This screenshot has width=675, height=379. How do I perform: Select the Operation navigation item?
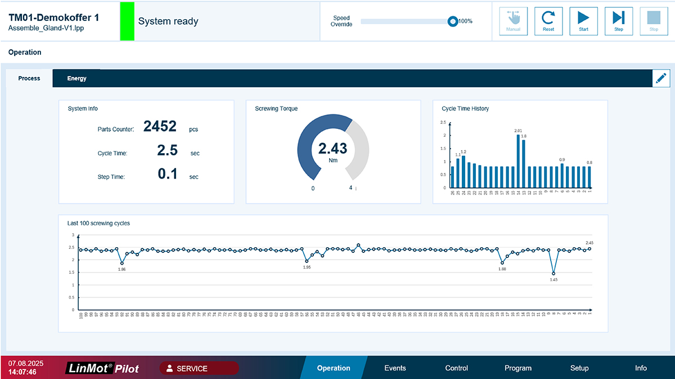click(x=334, y=368)
